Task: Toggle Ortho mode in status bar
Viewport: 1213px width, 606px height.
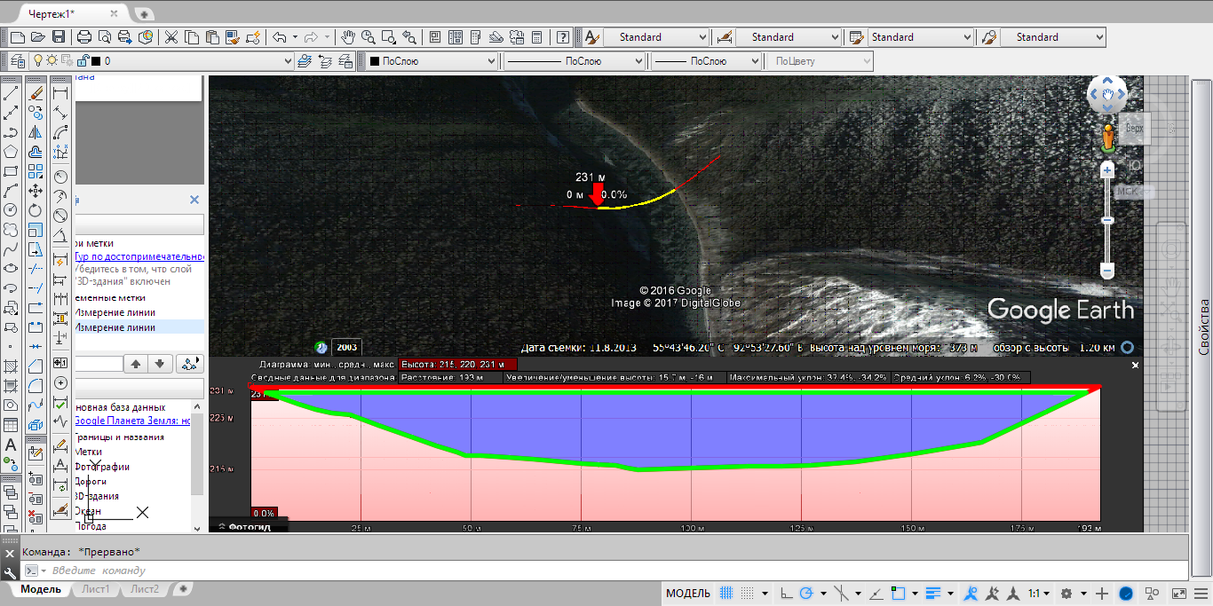Action: point(786,594)
